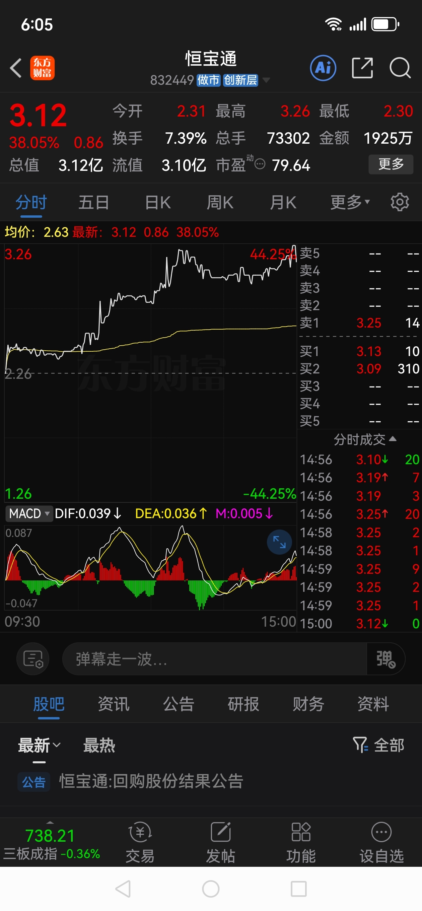This screenshot has height=911, width=422.
Task: Open the 功能 functions icon
Action: 301,842
